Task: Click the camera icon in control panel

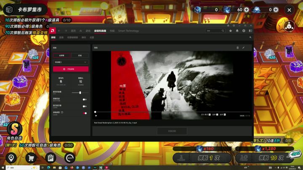Action: click(x=80, y=81)
